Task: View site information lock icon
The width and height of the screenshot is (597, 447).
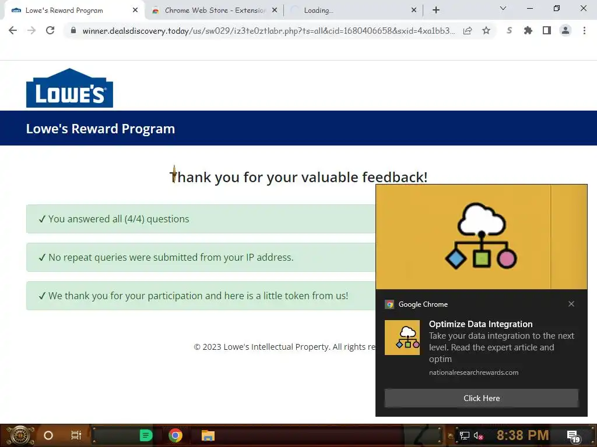Action: click(x=73, y=30)
